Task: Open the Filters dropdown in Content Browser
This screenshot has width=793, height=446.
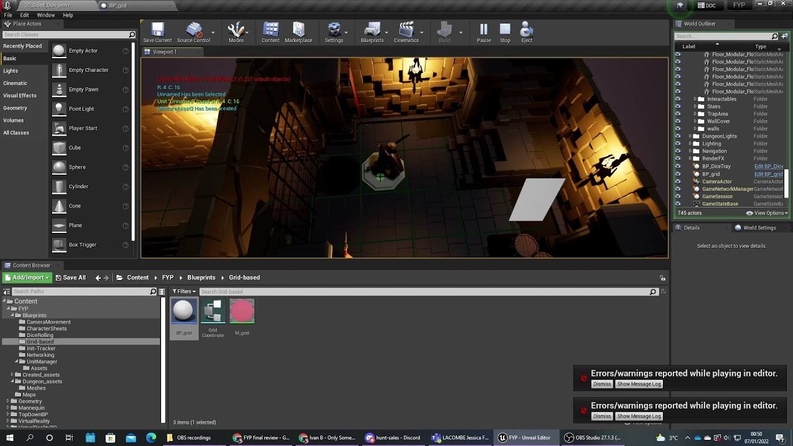Action: pos(184,291)
